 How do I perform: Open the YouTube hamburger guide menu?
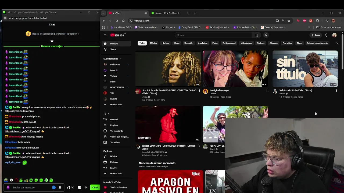coord(105,35)
